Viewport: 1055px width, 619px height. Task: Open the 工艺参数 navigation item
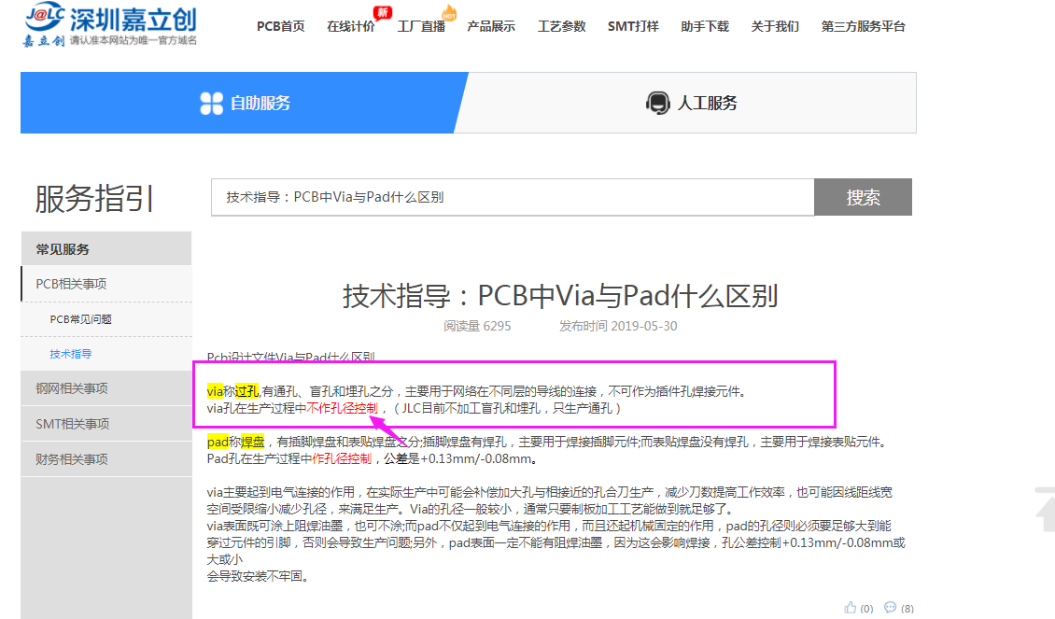point(561,26)
